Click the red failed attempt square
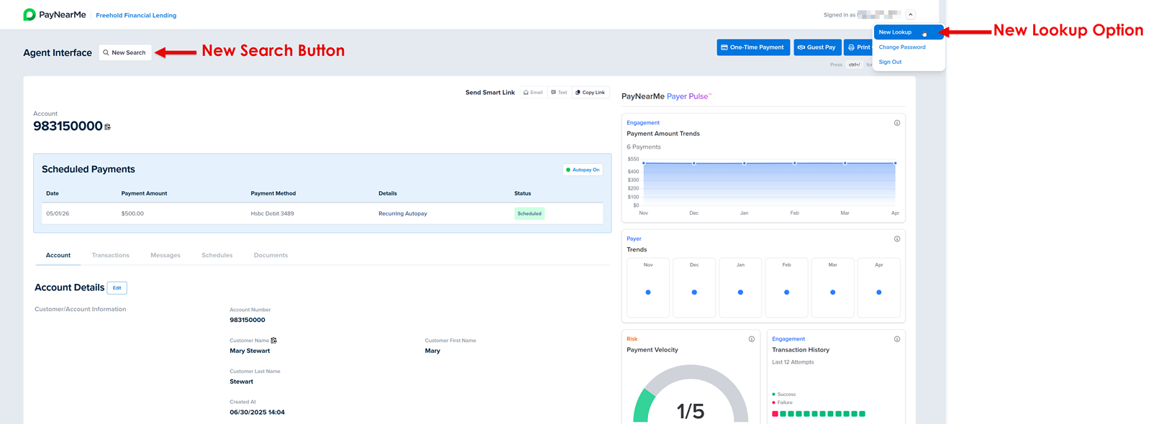 [775, 414]
